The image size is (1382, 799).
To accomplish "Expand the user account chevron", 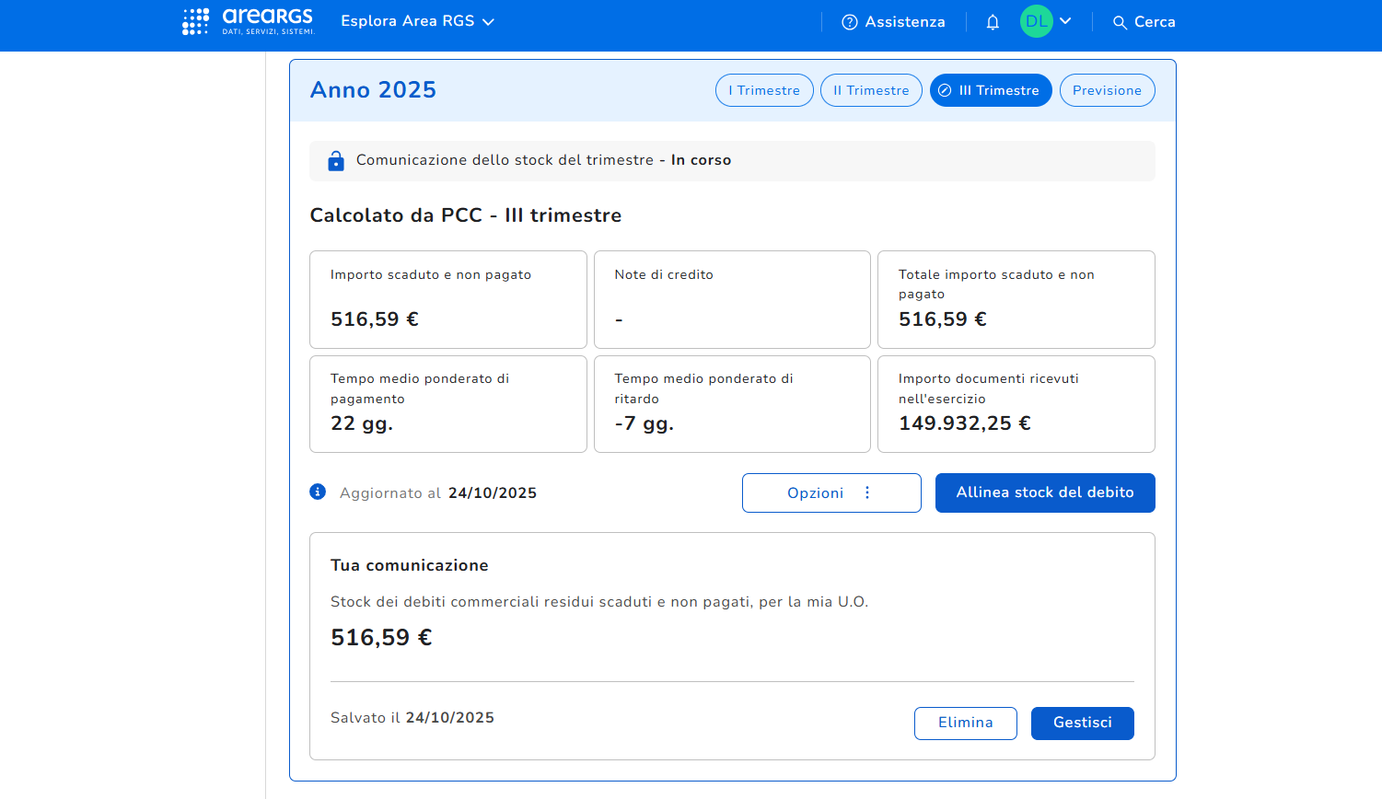I will tap(1065, 21).
